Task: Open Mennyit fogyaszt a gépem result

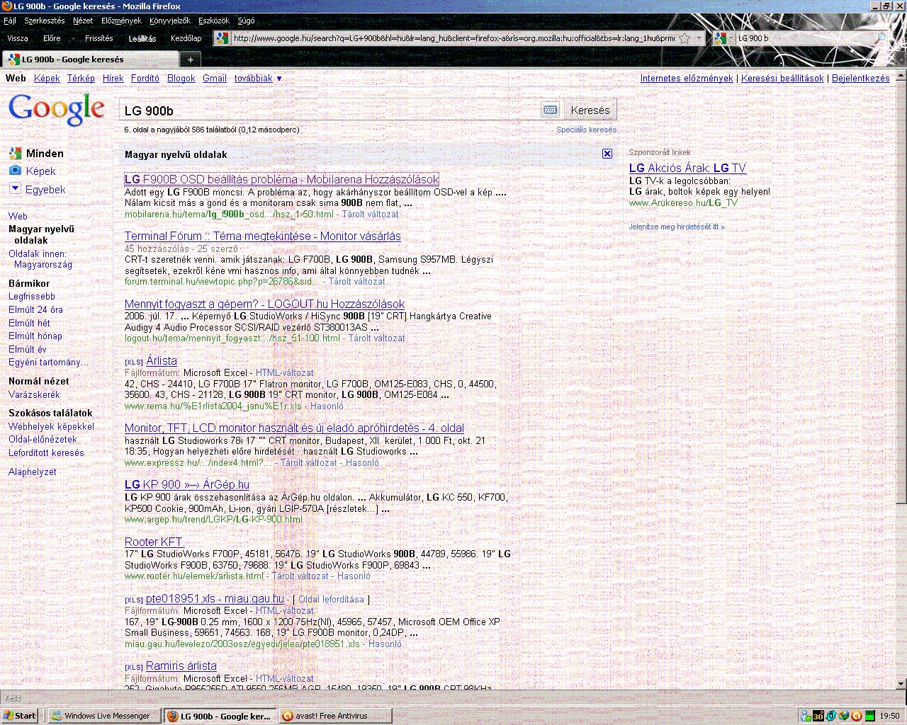Action: tap(265, 304)
